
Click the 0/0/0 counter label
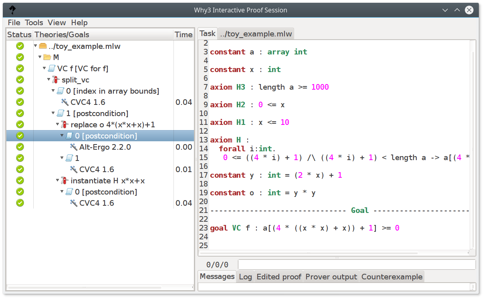[x=217, y=265]
